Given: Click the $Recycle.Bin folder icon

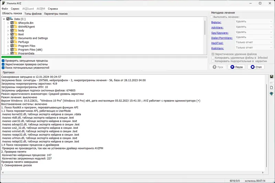Looking at the screenshot, I should (x=15, y=23).
